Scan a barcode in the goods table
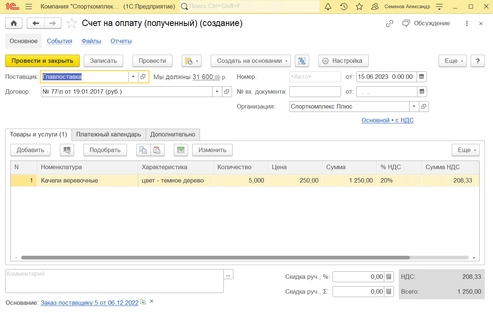The width and height of the screenshot is (493, 313). click(67, 150)
